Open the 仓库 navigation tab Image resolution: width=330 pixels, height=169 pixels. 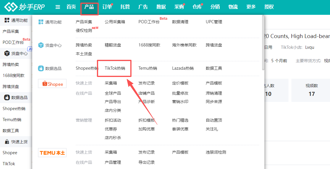coord(197,7)
